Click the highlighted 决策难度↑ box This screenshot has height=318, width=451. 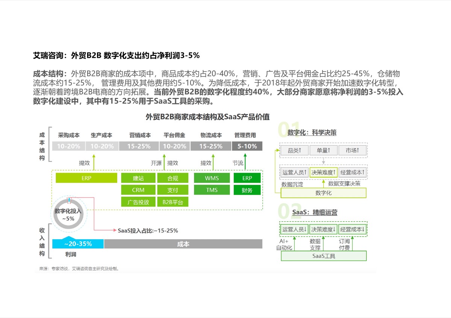tap(323, 172)
